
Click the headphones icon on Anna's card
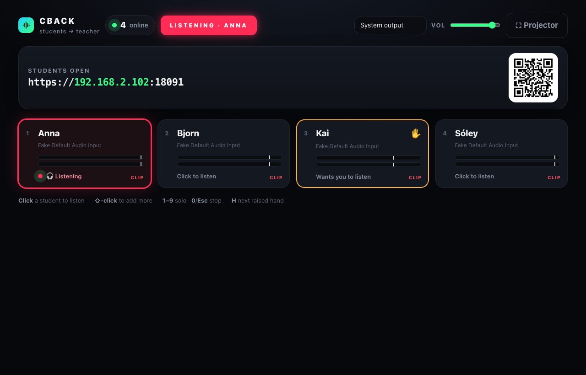pos(50,176)
